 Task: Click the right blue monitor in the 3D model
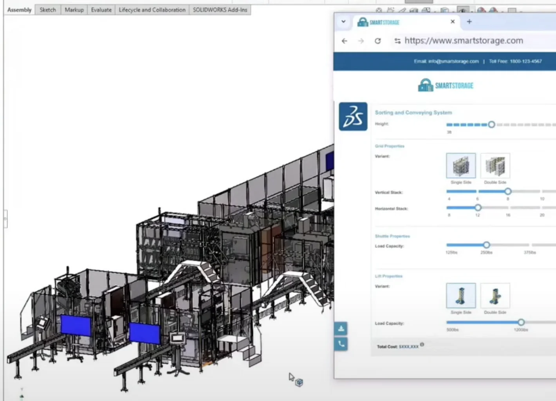[144, 333]
